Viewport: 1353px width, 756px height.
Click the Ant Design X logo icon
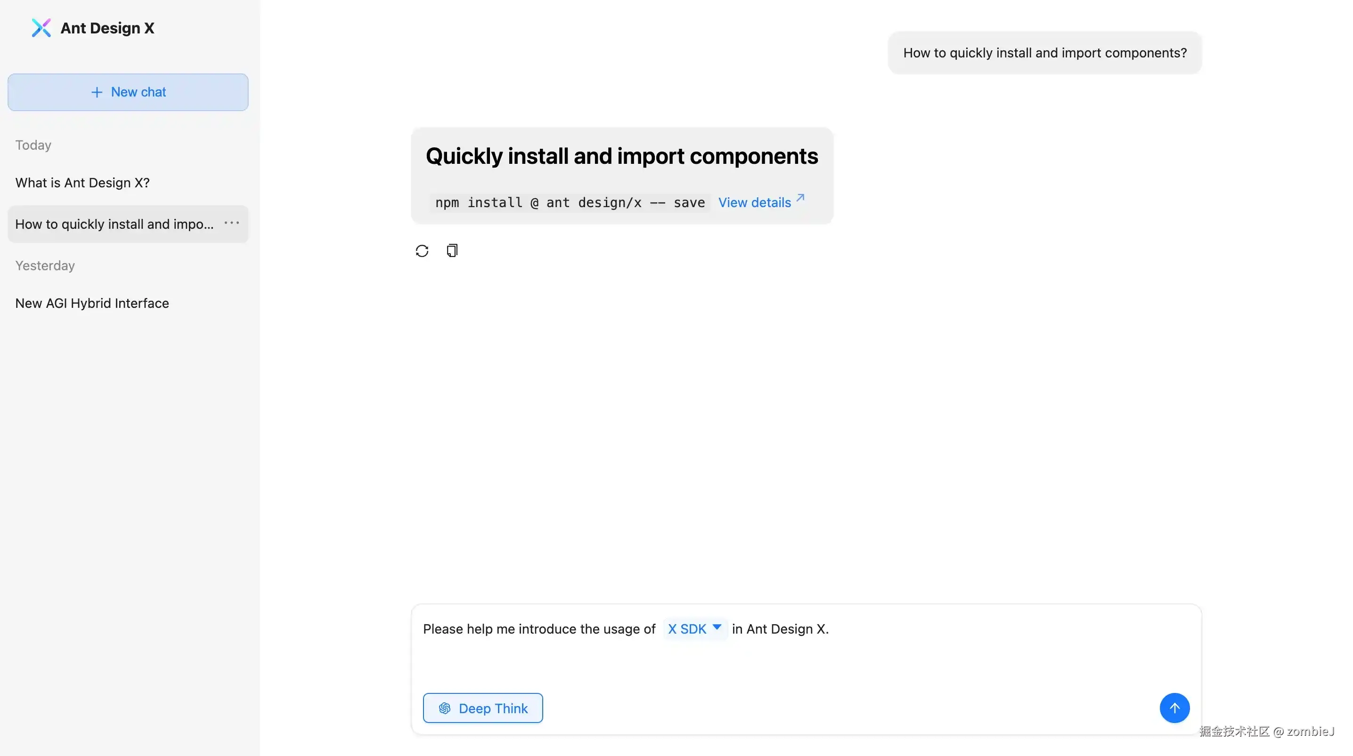[41, 28]
